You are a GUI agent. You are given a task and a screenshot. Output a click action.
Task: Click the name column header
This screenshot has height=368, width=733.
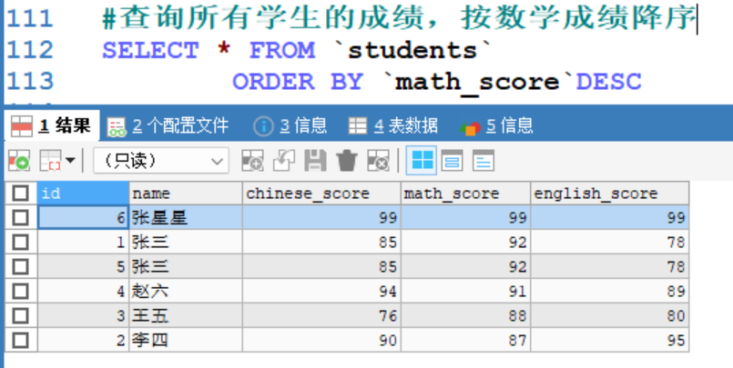[x=186, y=194]
